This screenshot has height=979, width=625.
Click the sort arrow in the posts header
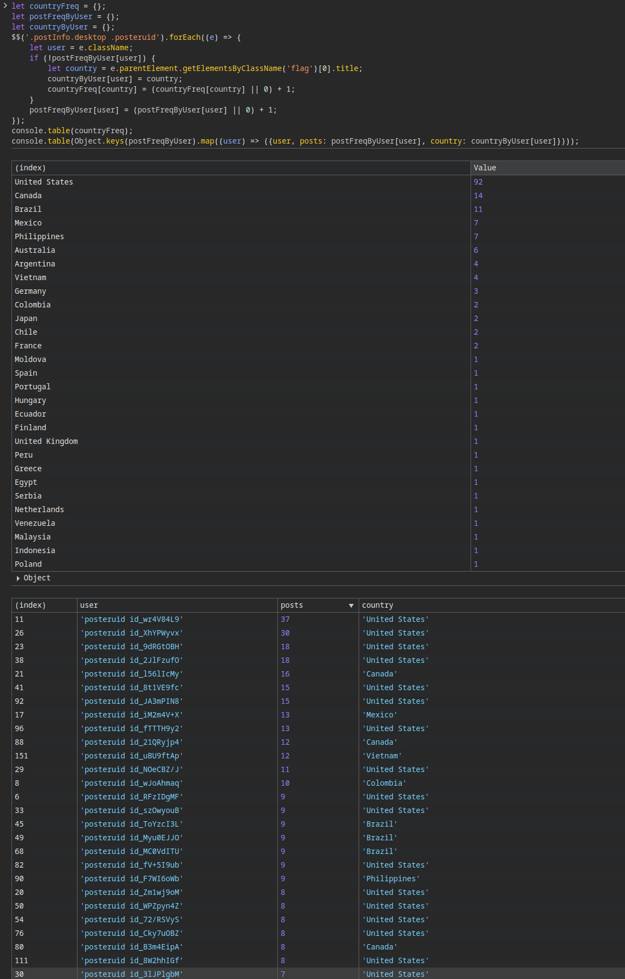[351, 606]
